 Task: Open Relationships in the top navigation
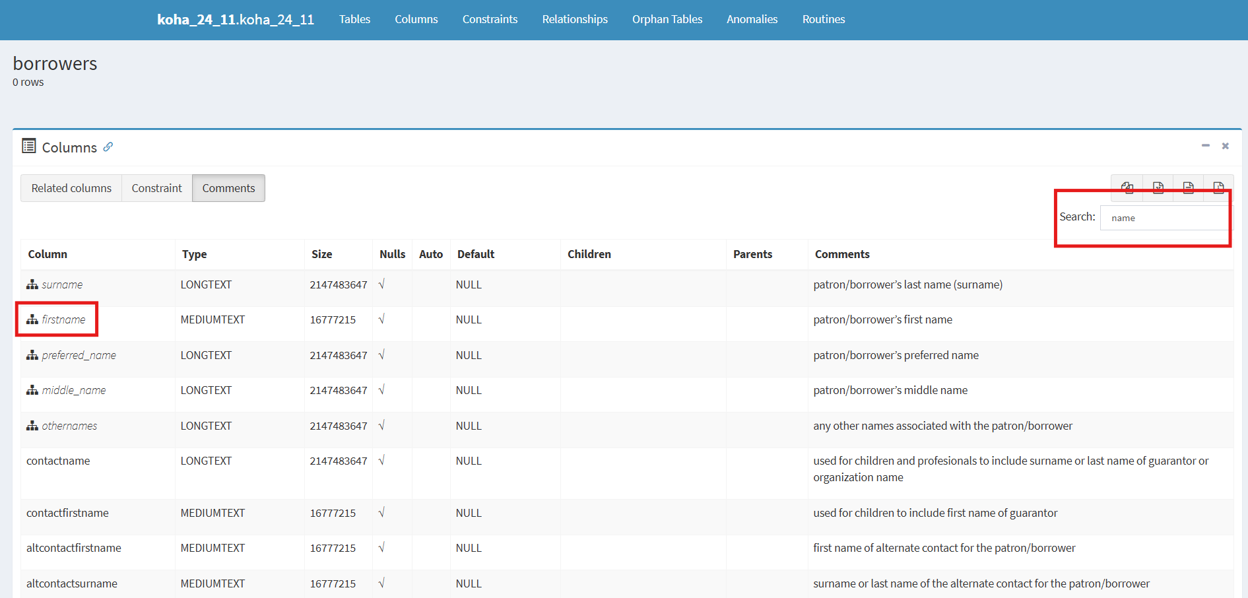click(x=575, y=19)
